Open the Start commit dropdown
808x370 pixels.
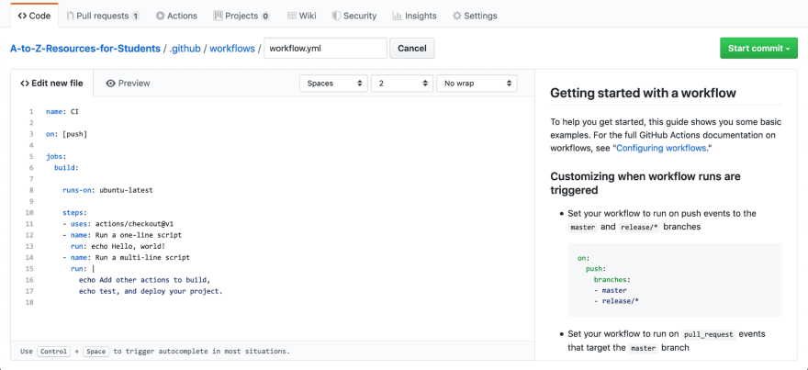[x=758, y=48]
